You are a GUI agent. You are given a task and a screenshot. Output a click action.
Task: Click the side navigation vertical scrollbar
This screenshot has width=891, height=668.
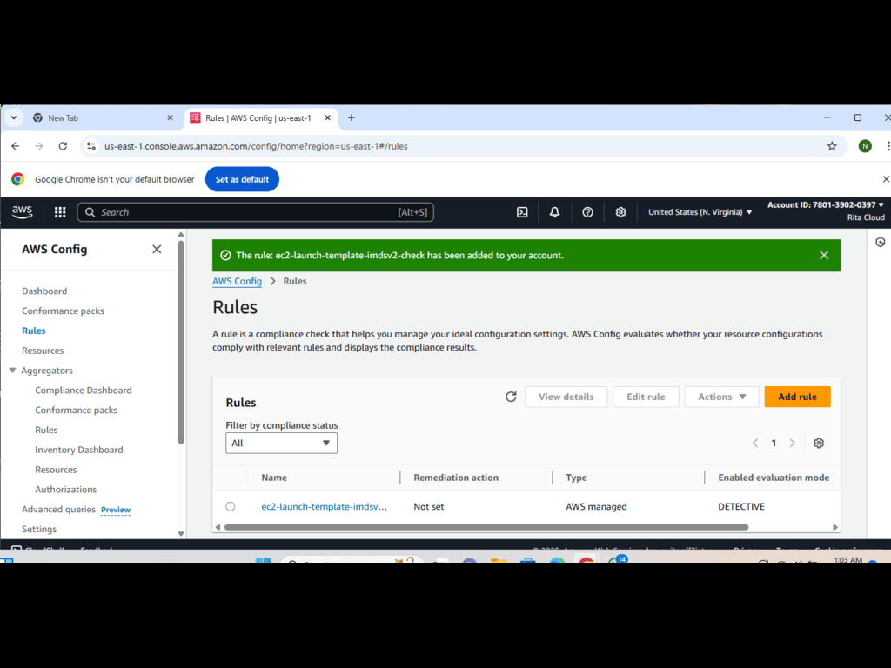click(x=181, y=343)
